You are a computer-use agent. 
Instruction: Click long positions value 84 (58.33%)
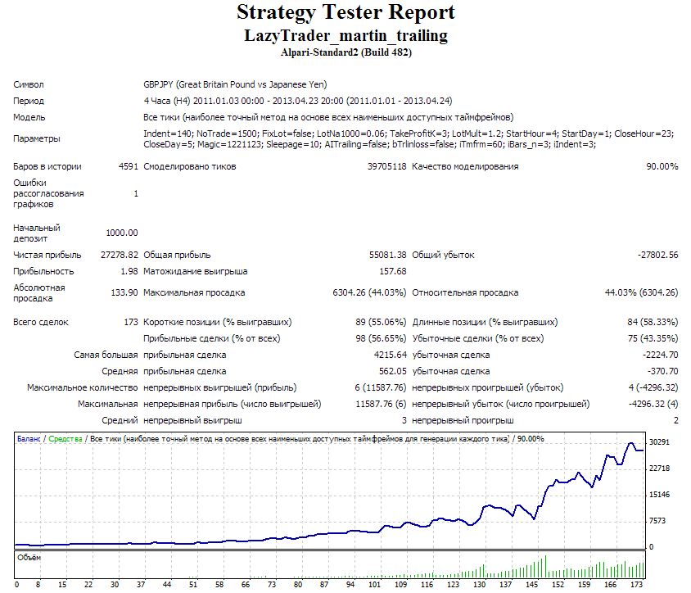click(653, 322)
